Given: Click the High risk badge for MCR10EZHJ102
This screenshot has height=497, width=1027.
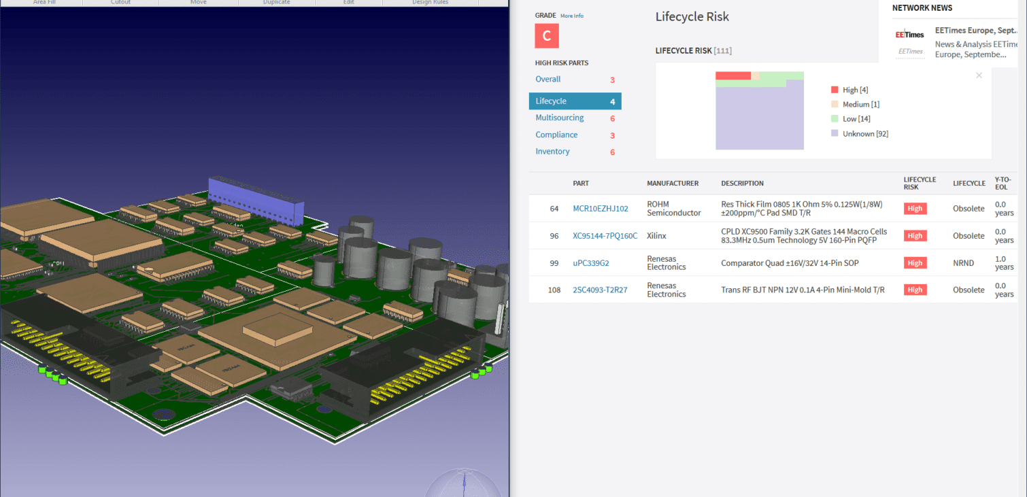Looking at the screenshot, I should [x=915, y=209].
